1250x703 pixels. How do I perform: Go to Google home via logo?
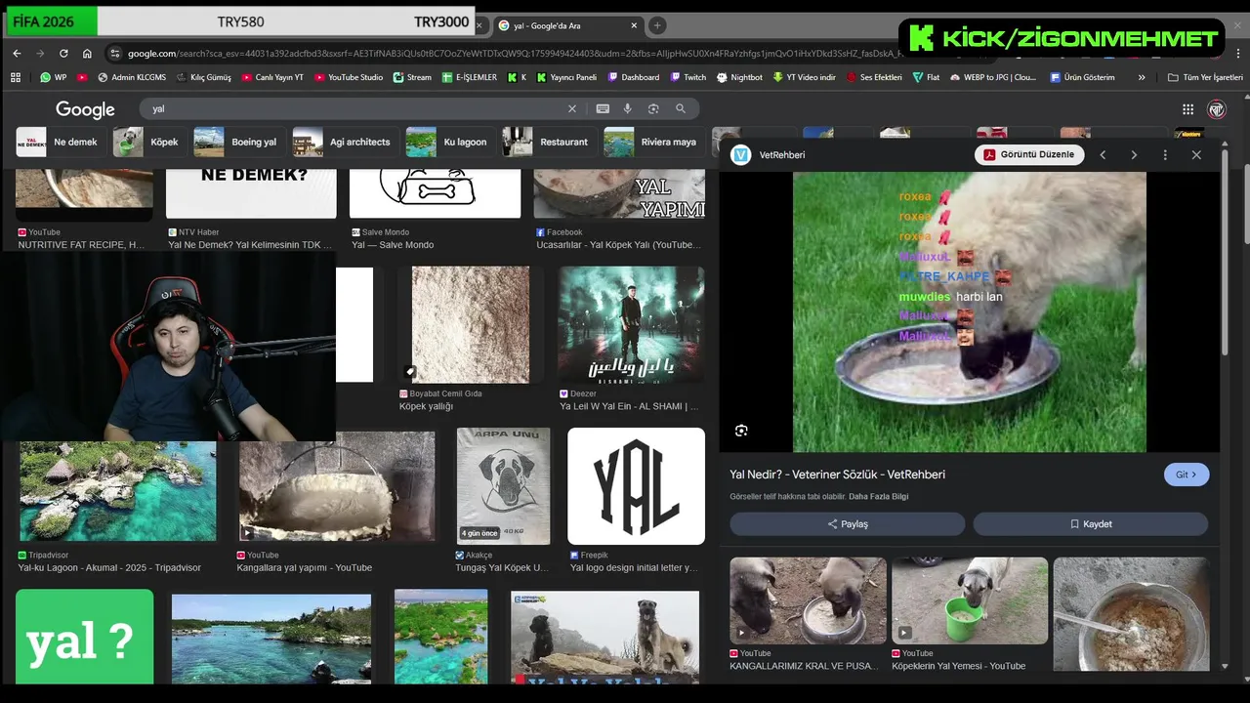click(85, 109)
